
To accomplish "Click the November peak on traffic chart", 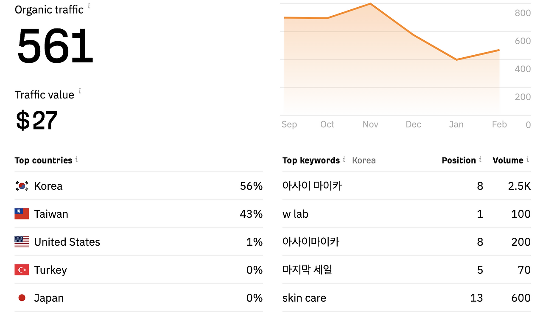I will pyautogui.click(x=370, y=4).
